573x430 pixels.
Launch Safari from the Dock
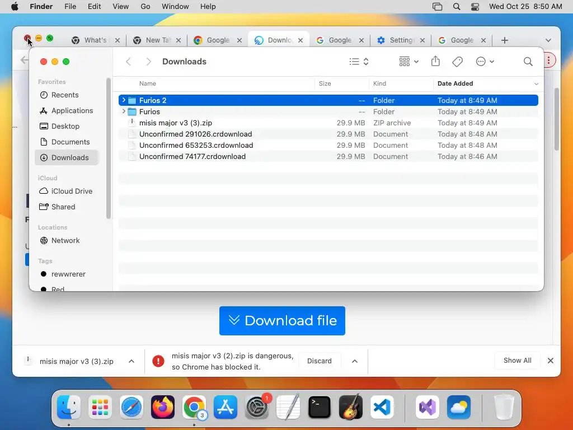131,407
